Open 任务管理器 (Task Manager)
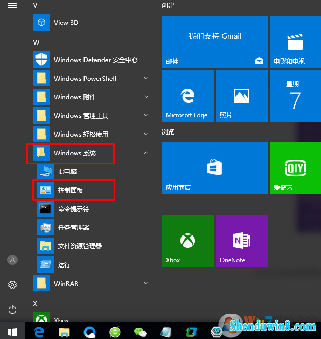The width and height of the screenshot is (321, 339). click(x=93, y=227)
